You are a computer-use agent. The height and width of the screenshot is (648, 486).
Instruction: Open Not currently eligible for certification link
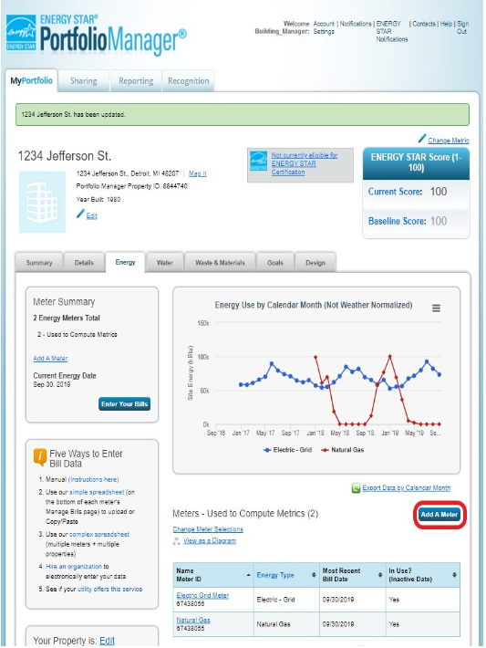(305, 163)
